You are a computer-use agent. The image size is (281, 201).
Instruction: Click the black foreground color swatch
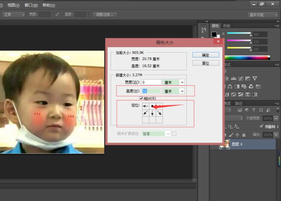tap(214, 34)
